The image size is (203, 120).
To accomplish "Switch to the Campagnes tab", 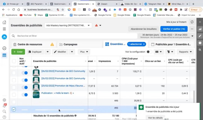I will click(68, 44).
